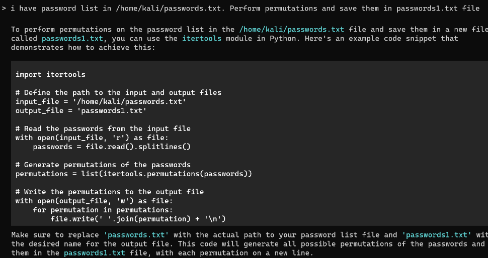Image resolution: width=488 pixels, height=258 pixels.
Task: Select the highlighted itertools module name
Action: (x=202, y=39)
